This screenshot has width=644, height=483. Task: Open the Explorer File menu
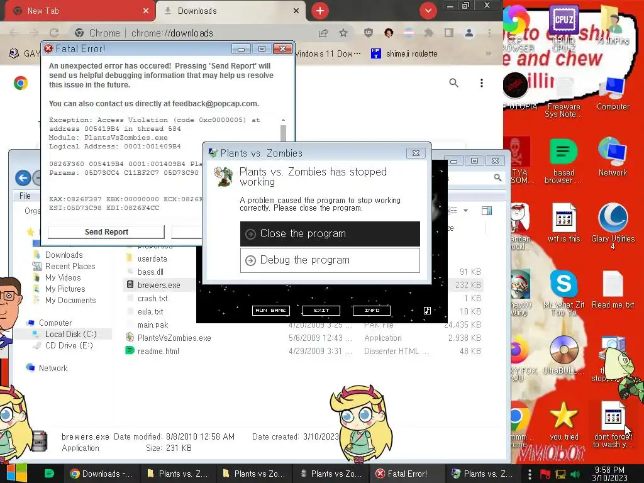[25, 196]
